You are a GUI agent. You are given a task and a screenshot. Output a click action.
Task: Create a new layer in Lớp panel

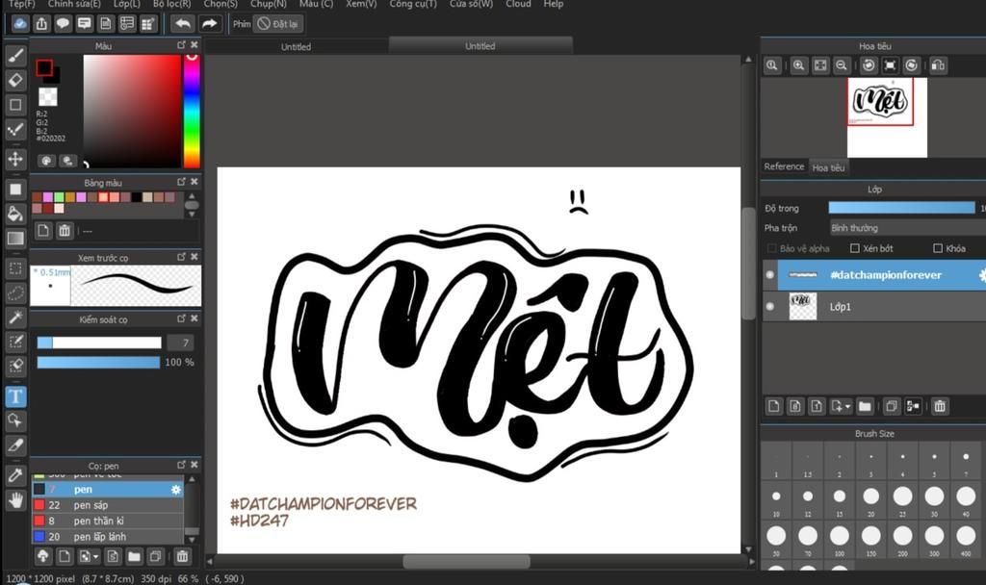click(774, 407)
